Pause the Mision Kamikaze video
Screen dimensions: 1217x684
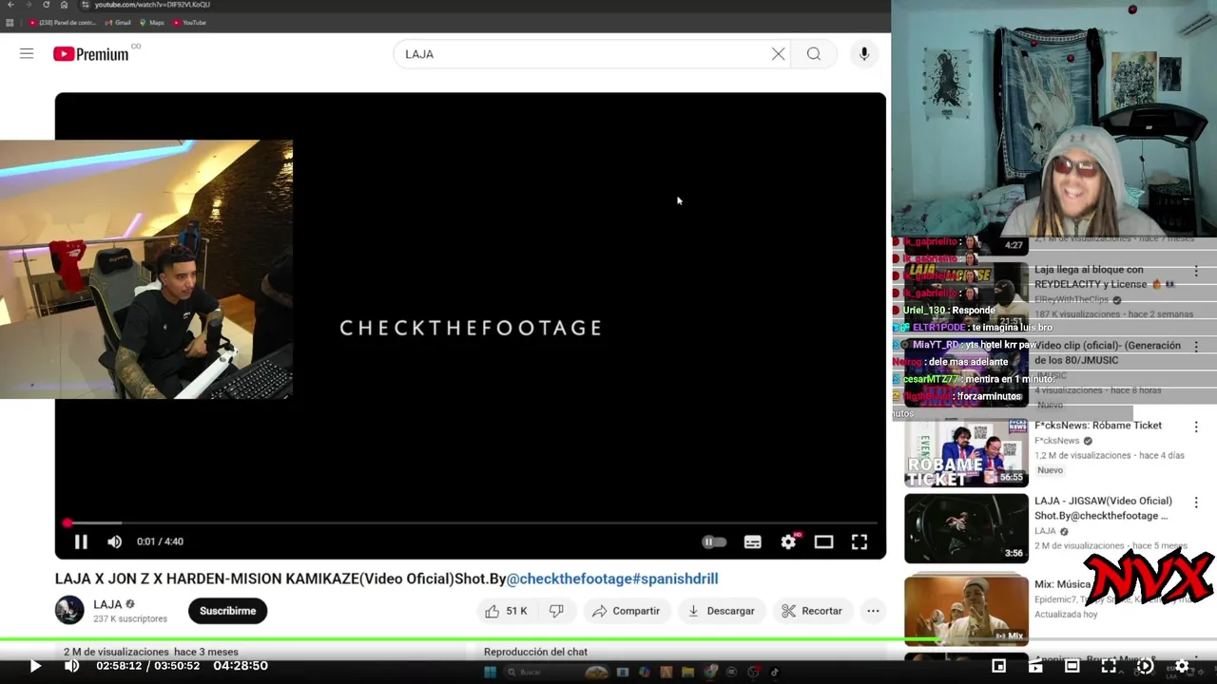pos(81,541)
